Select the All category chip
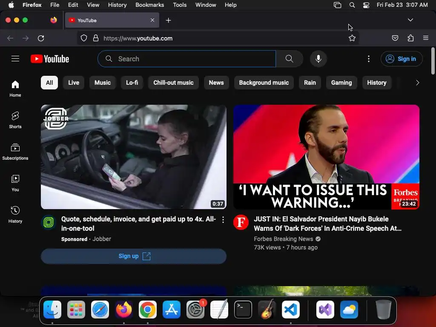The height and width of the screenshot is (327, 436). (x=49, y=83)
